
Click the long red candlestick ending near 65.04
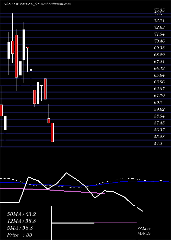(x=16, y=56)
